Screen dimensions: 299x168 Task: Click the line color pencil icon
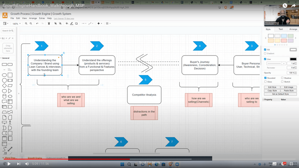point(72,24)
